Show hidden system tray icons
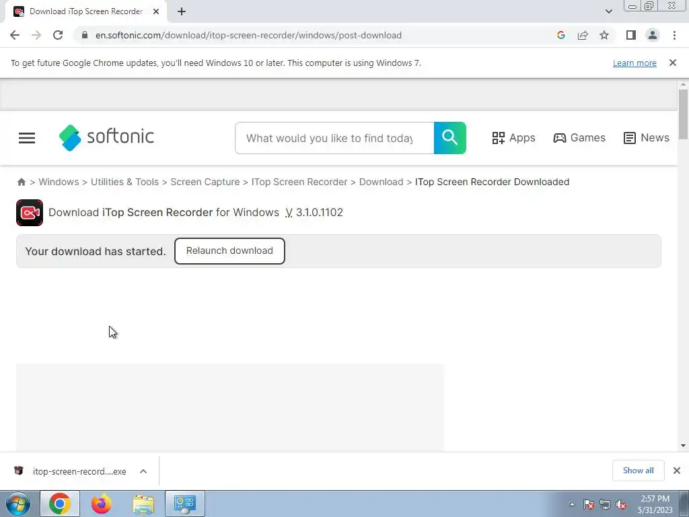689x517 pixels. click(x=572, y=504)
